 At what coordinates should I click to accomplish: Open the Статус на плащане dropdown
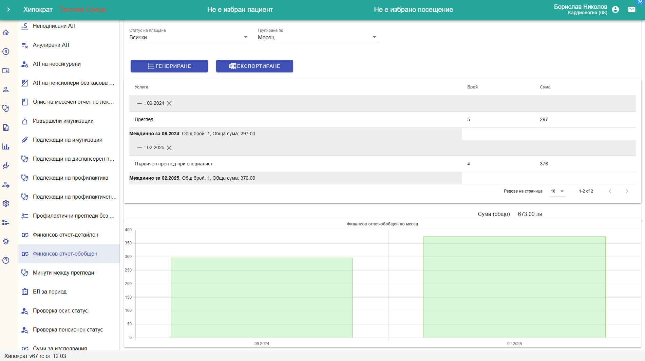[x=189, y=37]
